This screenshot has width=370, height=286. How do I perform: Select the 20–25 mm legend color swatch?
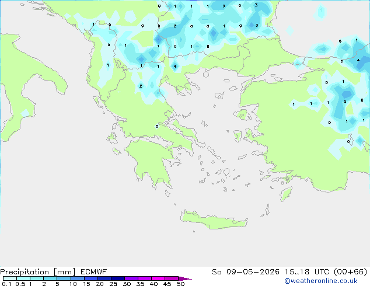pyautogui.click(x=104, y=278)
